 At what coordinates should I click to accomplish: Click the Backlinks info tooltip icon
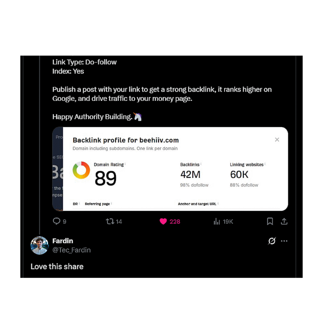(x=201, y=164)
